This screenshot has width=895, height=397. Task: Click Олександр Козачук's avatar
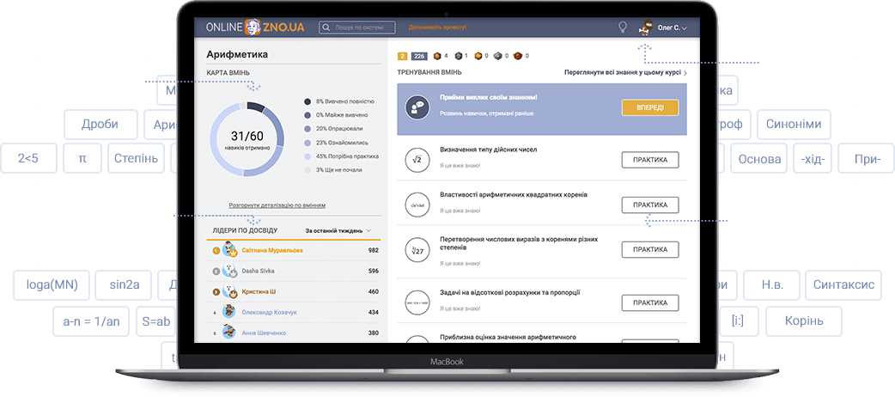point(229,312)
